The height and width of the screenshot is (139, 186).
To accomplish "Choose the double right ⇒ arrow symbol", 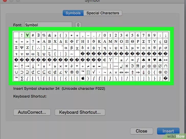I will pos(138,72).
